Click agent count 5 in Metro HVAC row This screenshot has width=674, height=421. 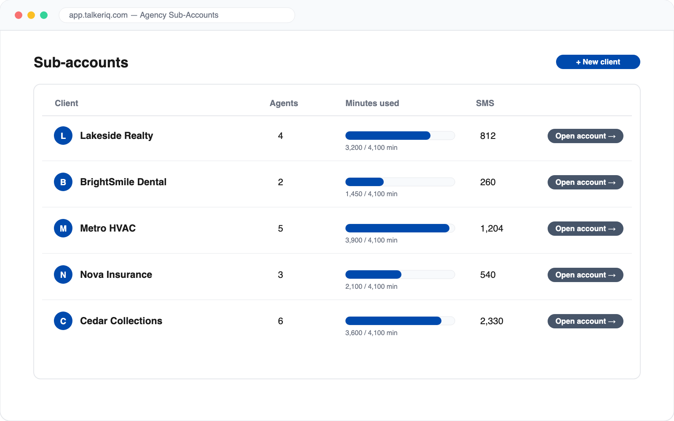281,228
